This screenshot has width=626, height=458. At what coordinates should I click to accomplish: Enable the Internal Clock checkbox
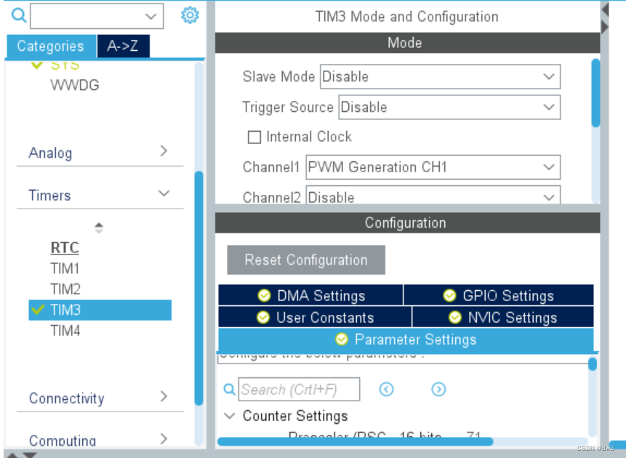254,137
